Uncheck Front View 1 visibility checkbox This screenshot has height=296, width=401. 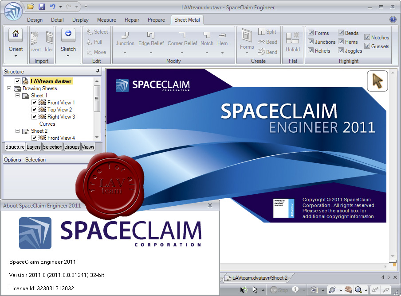coord(34,103)
